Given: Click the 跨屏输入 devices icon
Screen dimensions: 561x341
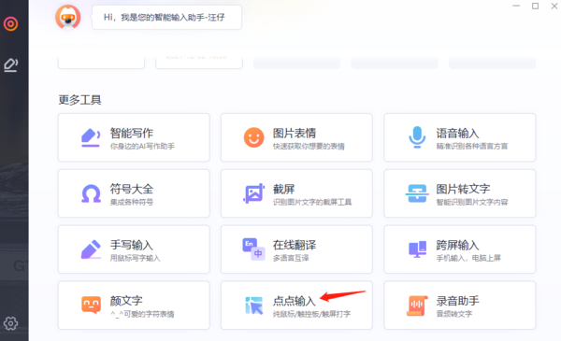Looking at the screenshot, I should point(417,249).
